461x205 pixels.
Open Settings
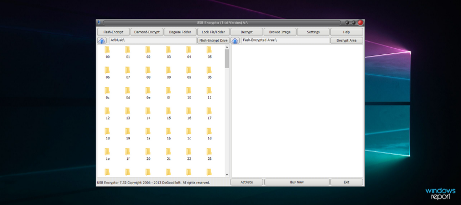click(x=313, y=32)
